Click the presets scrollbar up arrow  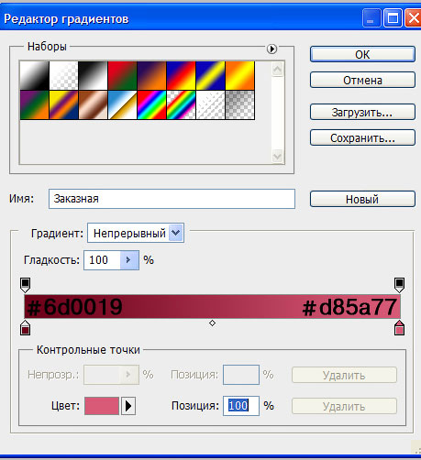click(278, 70)
